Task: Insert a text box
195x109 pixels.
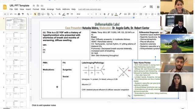Action: 39,14
